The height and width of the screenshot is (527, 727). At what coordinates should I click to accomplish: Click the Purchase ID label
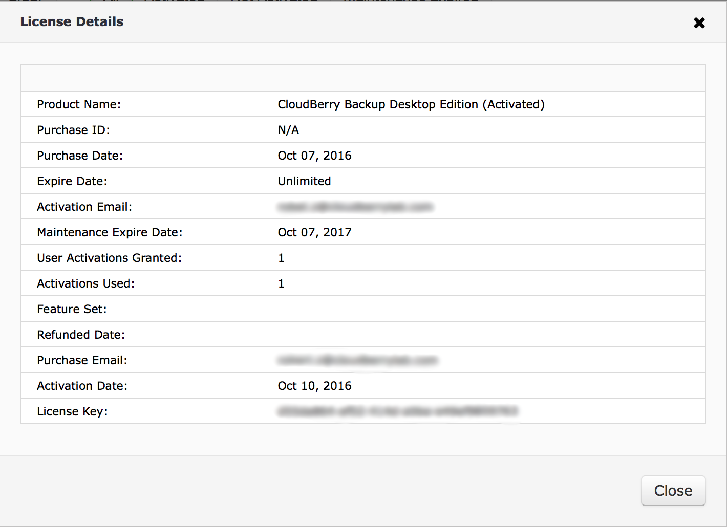pyautogui.click(x=73, y=130)
